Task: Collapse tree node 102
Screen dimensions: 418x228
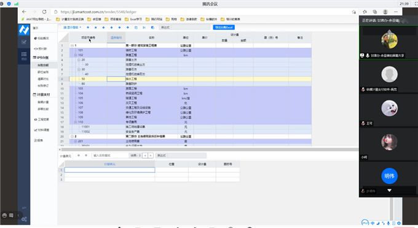Action: (76, 55)
